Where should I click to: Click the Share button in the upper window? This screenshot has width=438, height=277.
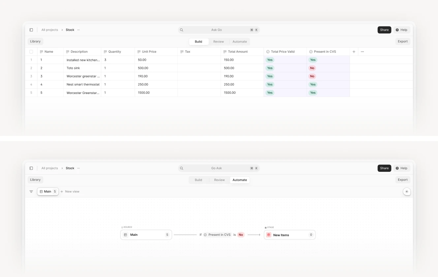pyautogui.click(x=384, y=30)
